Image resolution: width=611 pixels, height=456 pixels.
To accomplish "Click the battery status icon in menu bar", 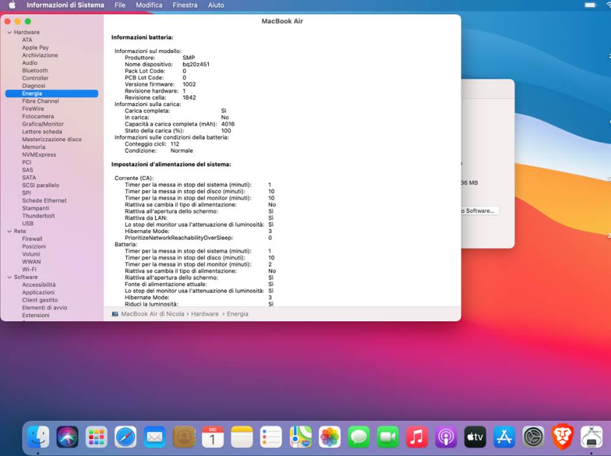I will coord(590,5).
